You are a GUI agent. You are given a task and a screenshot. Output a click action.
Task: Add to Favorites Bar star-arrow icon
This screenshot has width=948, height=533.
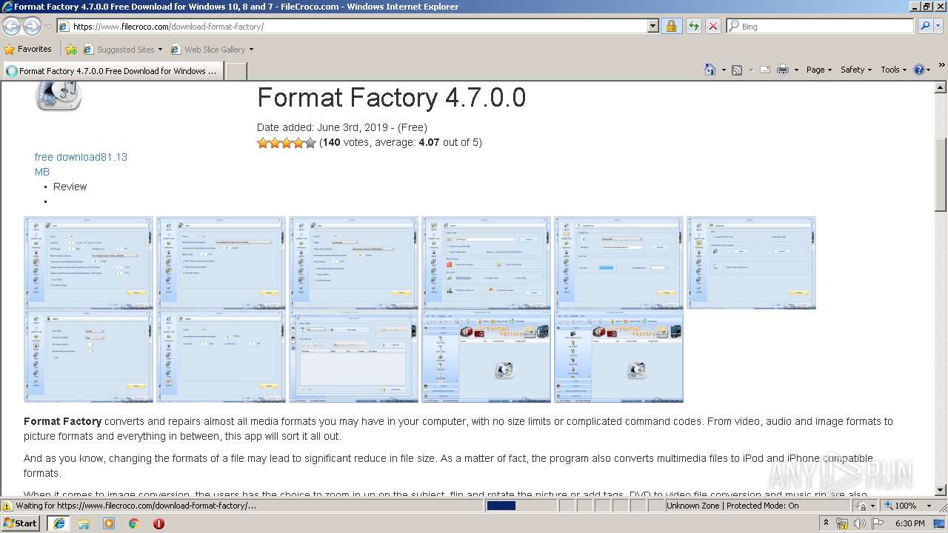(71, 50)
